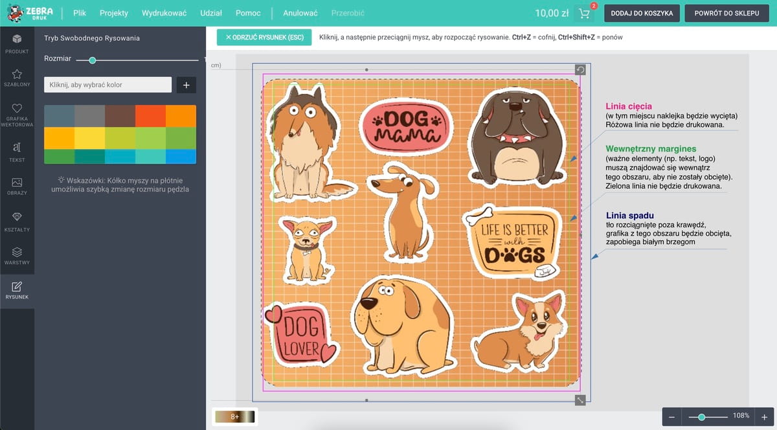The width and height of the screenshot is (777, 430).
Task: Select the Tekst tool
Action: (x=17, y=151)
